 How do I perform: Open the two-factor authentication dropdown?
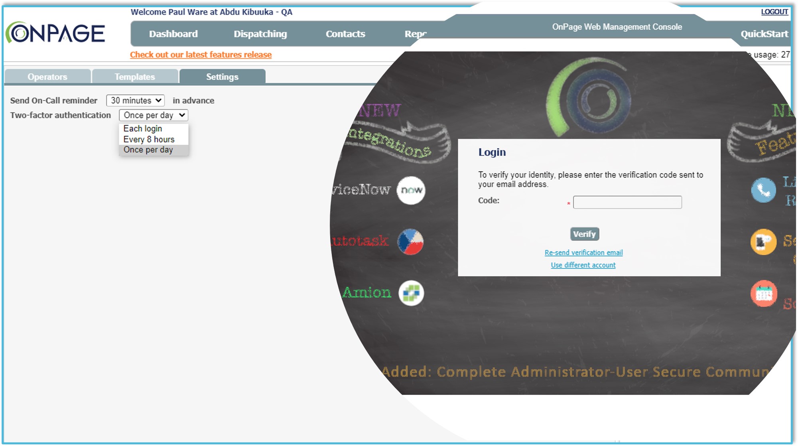click(153, 114)
